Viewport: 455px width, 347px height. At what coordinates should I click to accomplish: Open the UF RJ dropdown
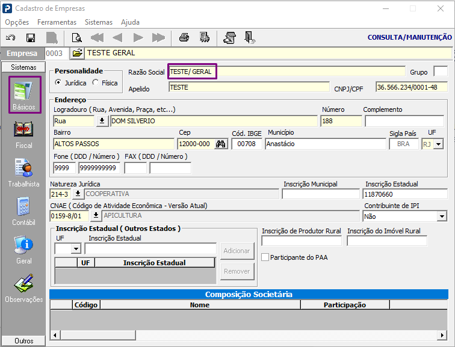pyautogui.click(x=439, y=144)
